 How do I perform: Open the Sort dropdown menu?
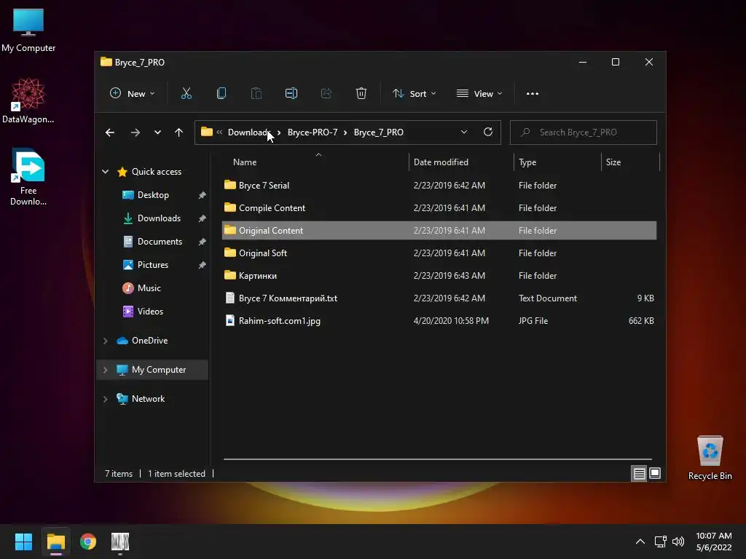tap(414, 94)
